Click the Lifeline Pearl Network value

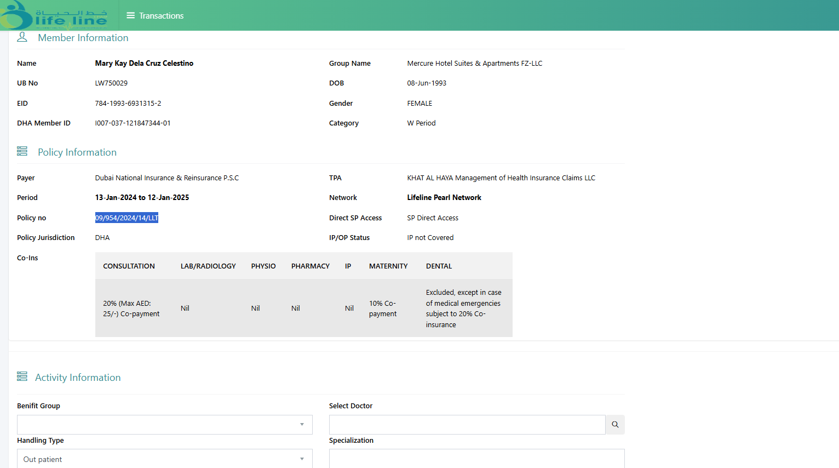click(444, 198)
